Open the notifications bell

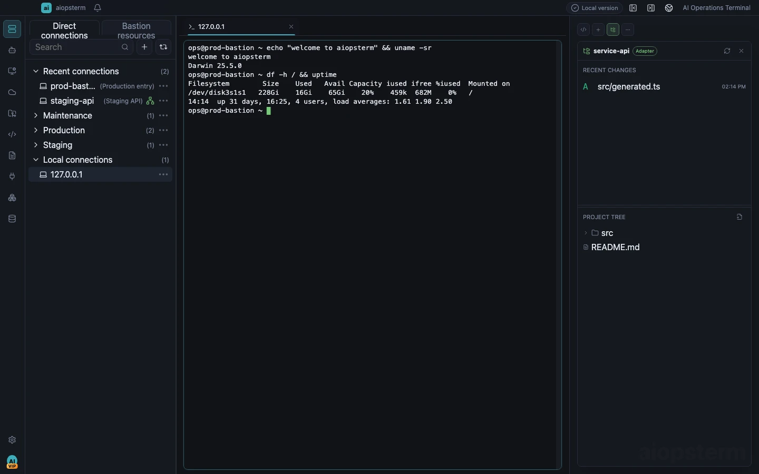[x=98, y=8]
